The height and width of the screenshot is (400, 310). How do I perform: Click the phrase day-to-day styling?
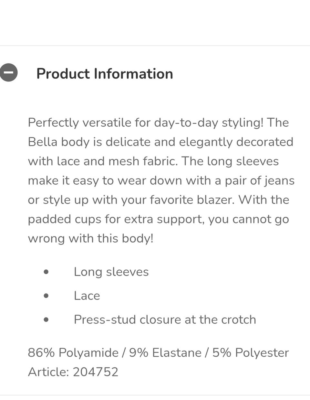point(209,123)
